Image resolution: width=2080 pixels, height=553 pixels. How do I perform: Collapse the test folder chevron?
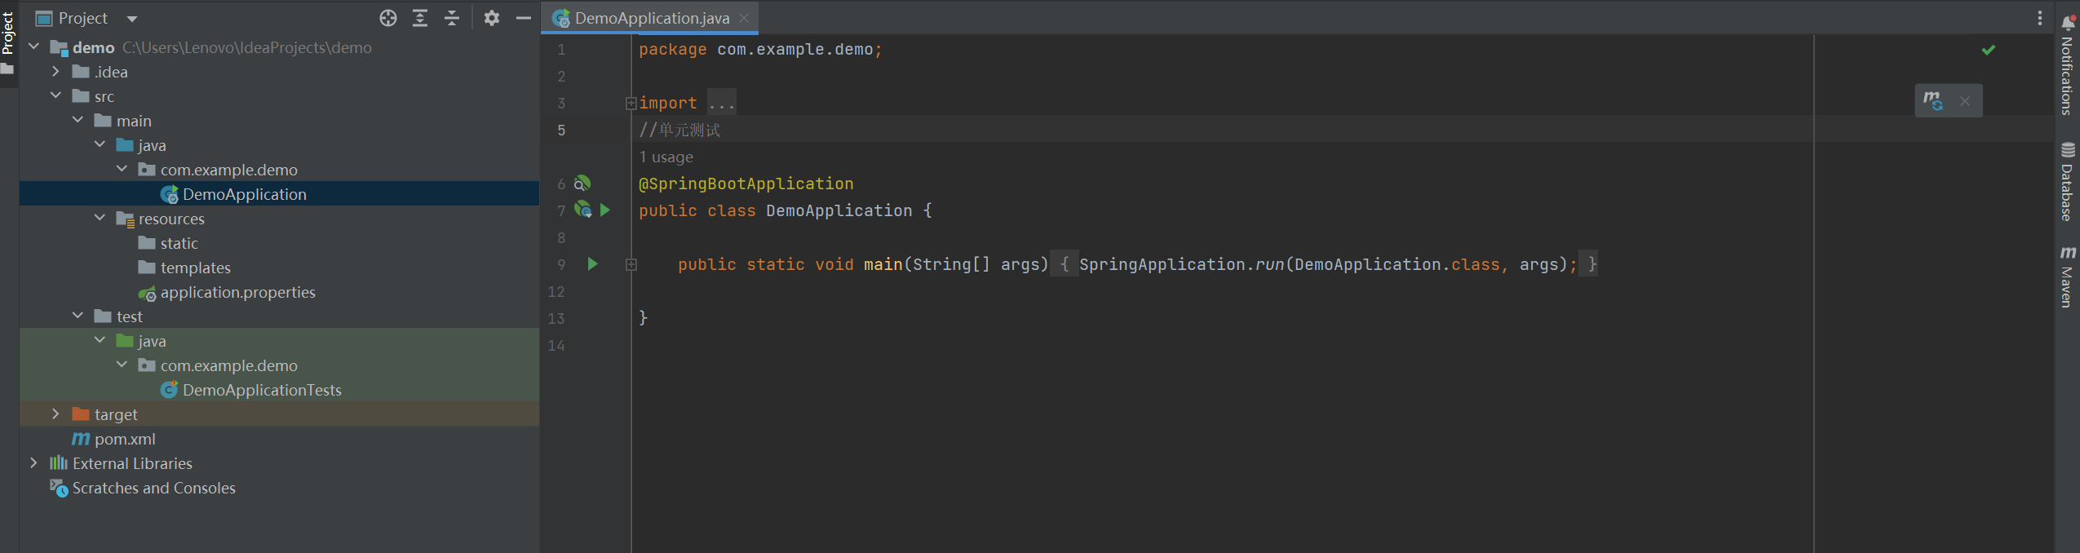click(77, 316)
